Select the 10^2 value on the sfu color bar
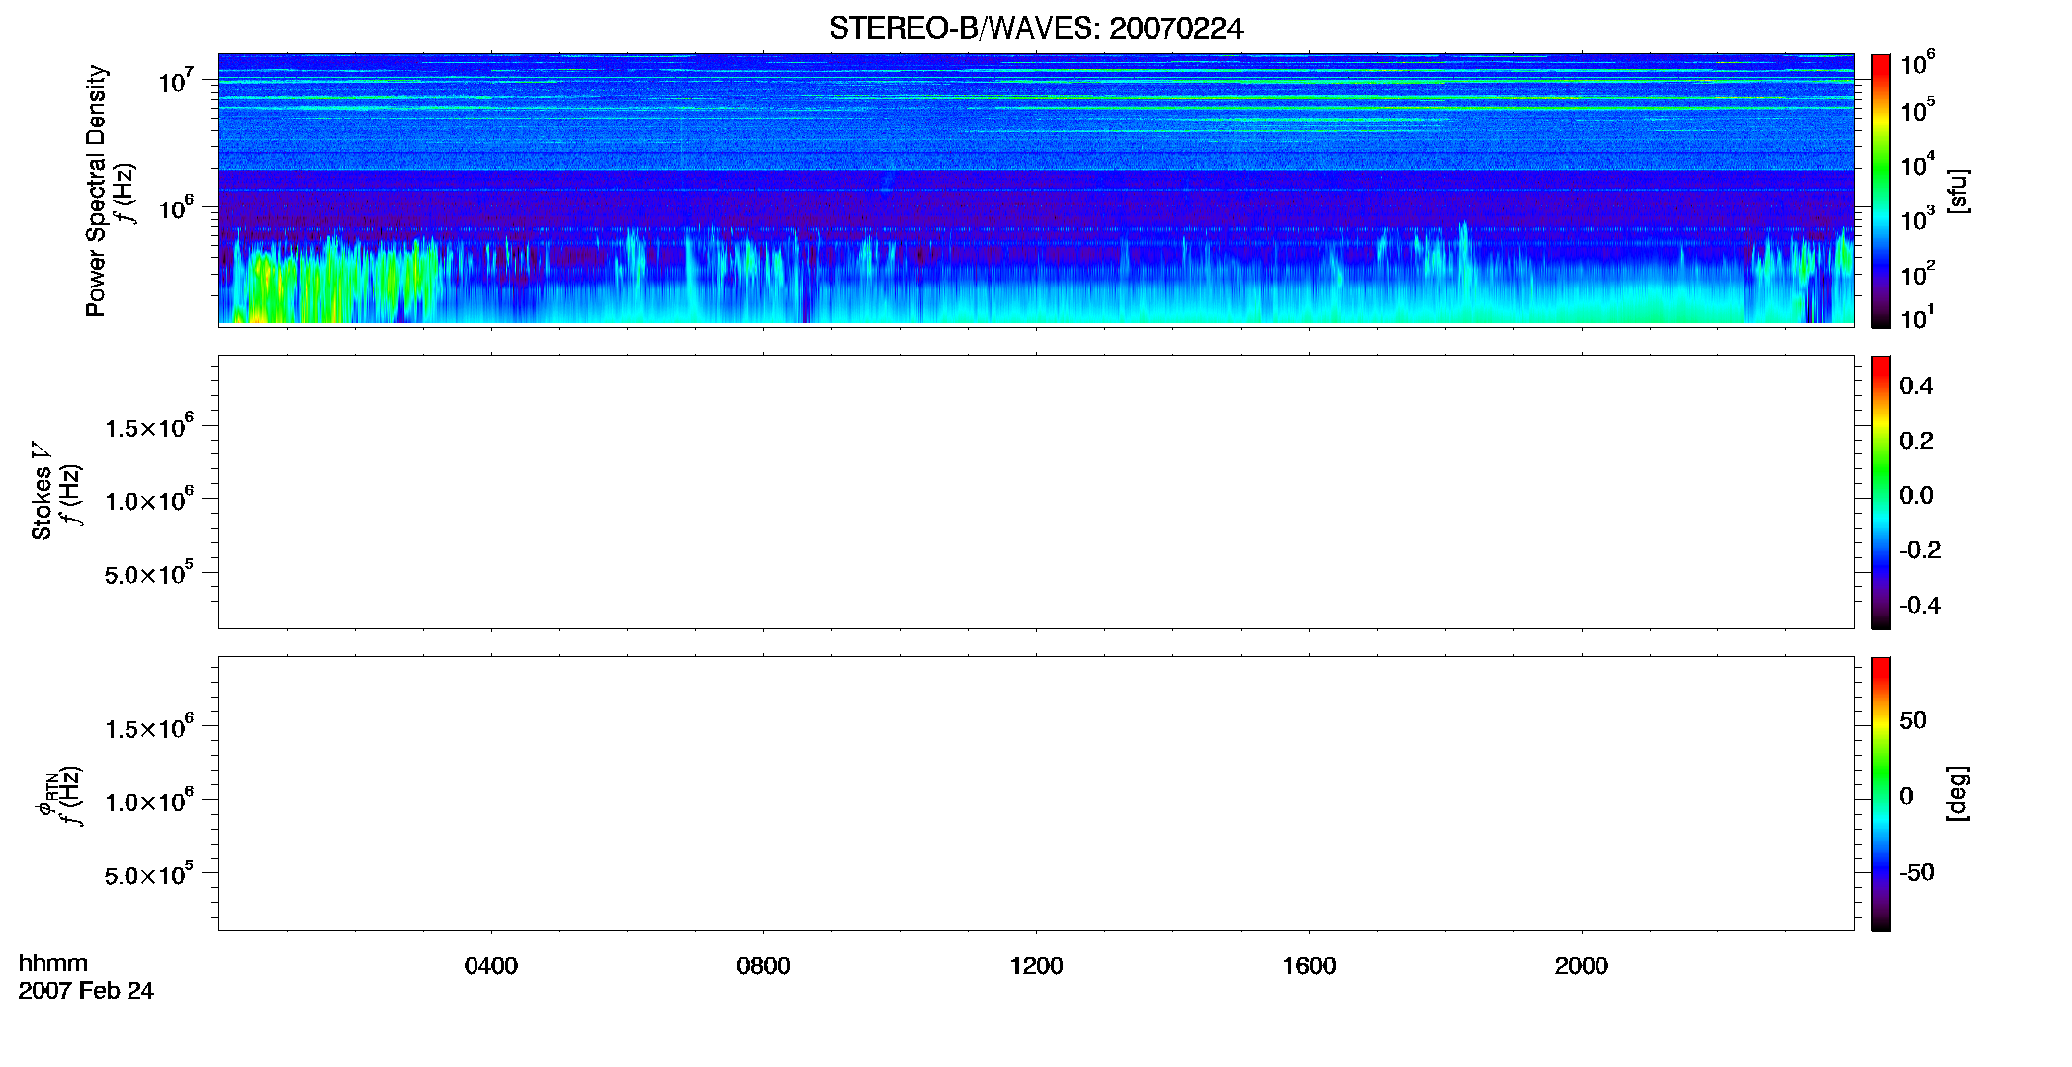This screenshot has width=2072, height=1067. coord(1918,274)
